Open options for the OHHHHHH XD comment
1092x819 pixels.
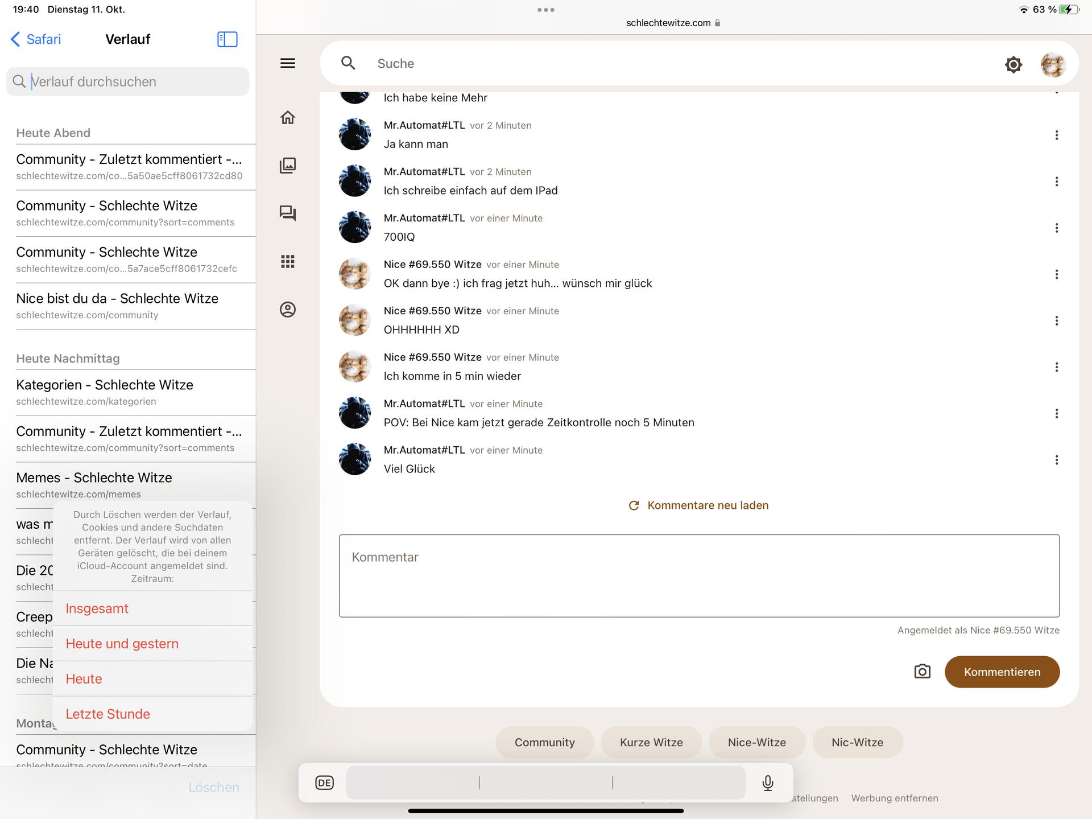pos(1056,321)
